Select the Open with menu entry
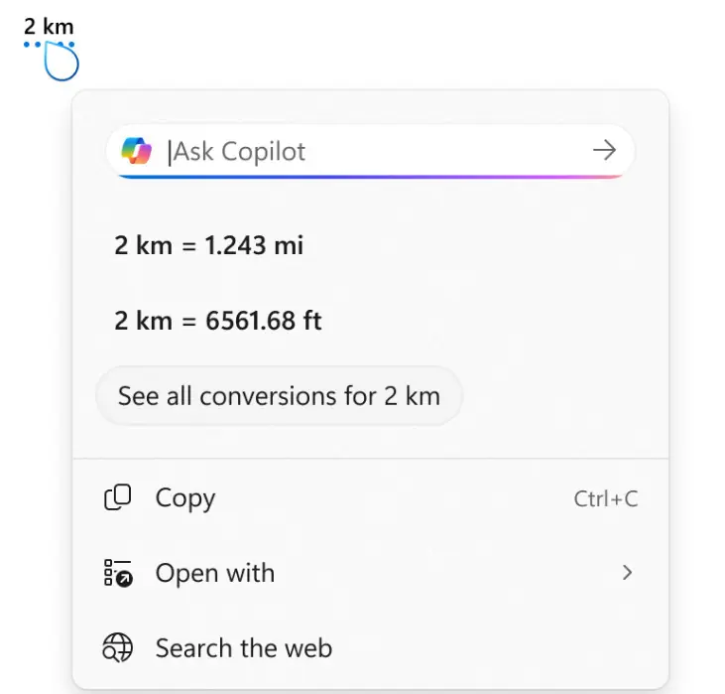This screenshot has height=694, width=725. 215,574
